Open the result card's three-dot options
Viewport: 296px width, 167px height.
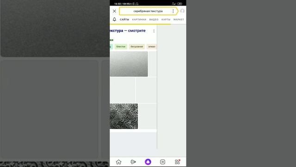pyautogui.click(x=154, y=31)
